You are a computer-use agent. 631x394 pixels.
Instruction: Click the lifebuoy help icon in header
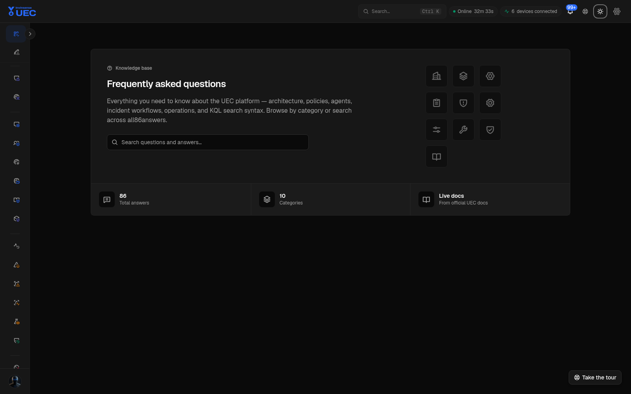point(585,11)
